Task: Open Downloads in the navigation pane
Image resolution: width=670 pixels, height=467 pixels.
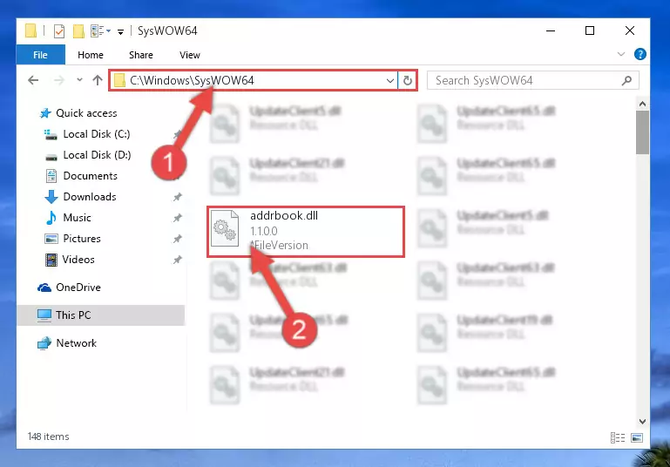Action: point(90,197)
